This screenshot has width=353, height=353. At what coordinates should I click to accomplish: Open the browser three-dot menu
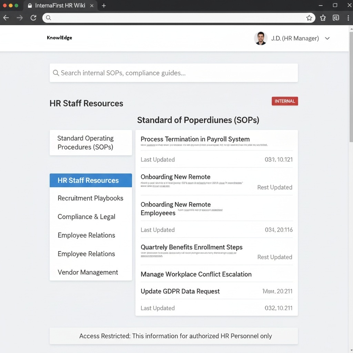click(x=348, y=18)
